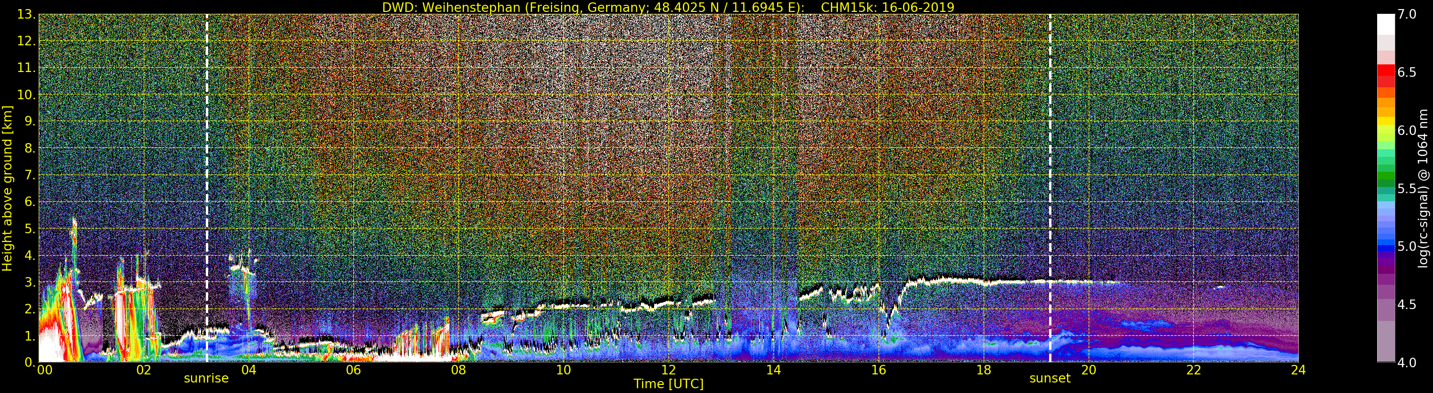Pick the white top segment of the colorbar
1433x393 pixels.
[x=1386, y=24]
